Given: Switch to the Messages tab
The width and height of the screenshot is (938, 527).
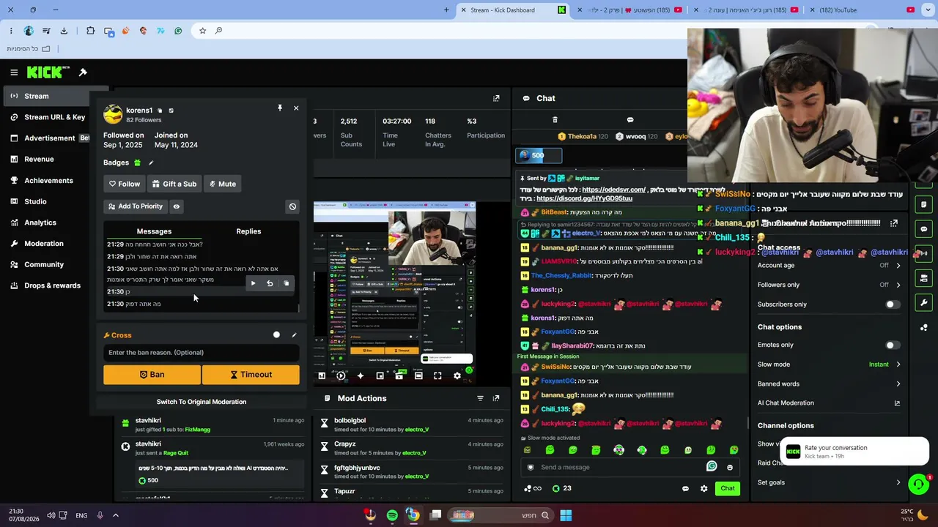Looking at the screenshot, I should [154, 231].
